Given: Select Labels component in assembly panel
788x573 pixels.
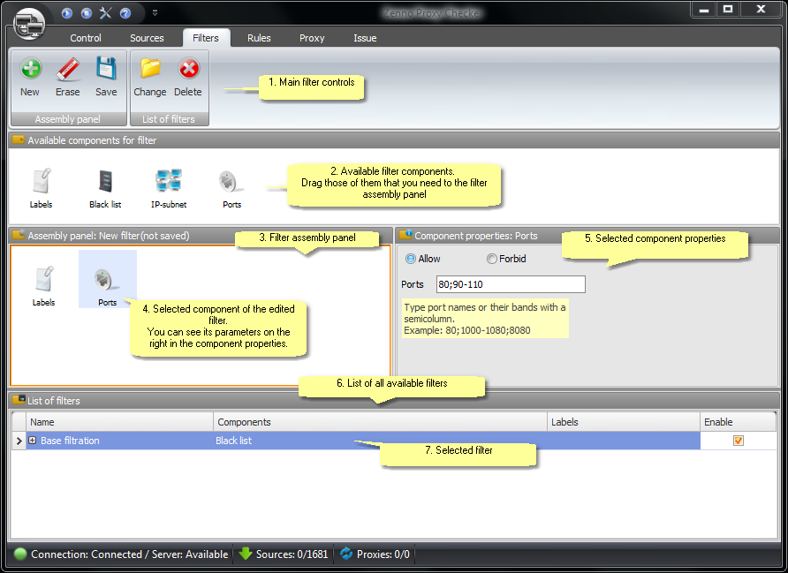Looking at the screenshot, I should [x=43, y=281].
